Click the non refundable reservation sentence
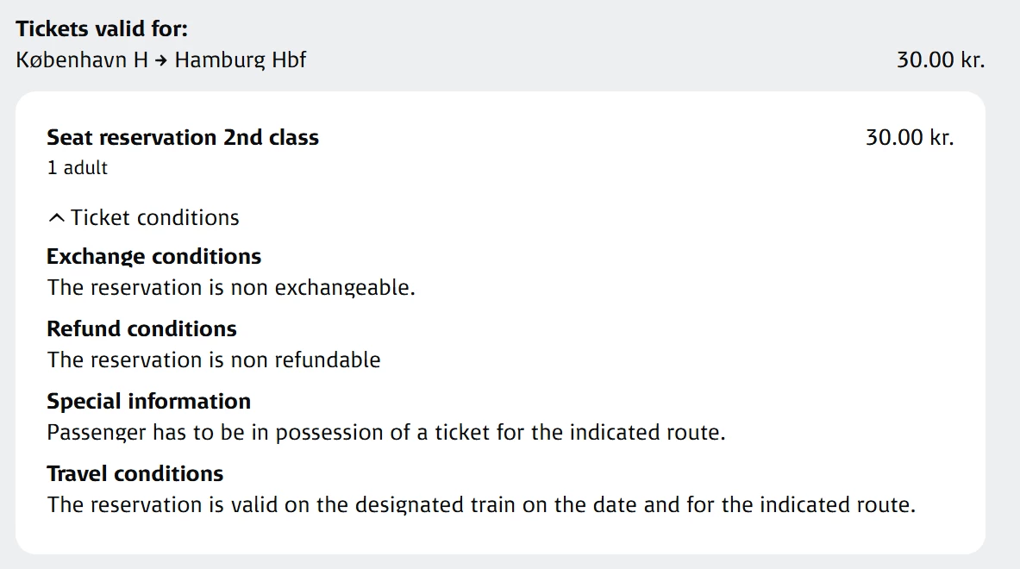Image resolution: width=1020 pixels, height=569 pixels. 214,360
